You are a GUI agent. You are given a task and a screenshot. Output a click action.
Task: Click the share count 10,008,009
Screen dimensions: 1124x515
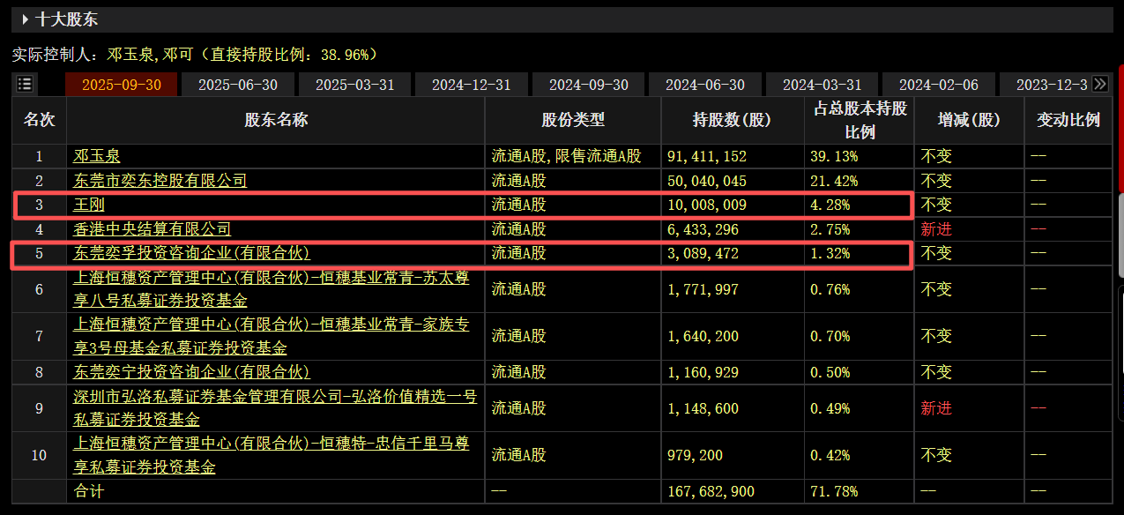click(707, 205)
